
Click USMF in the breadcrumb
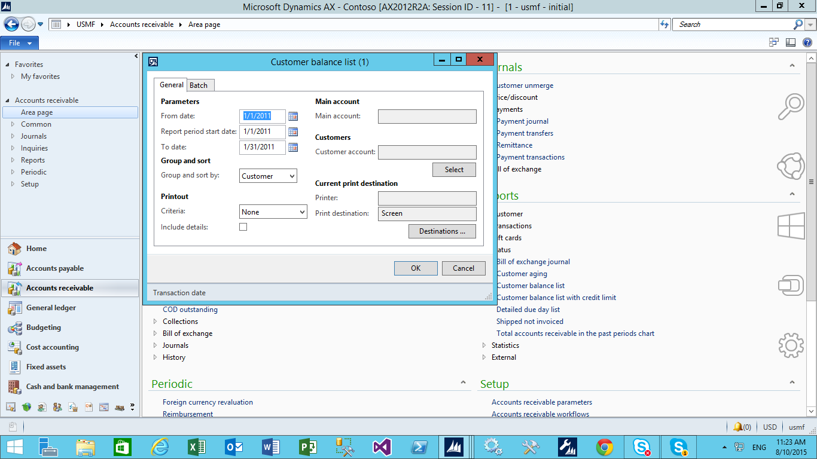(x=86, y=25)
